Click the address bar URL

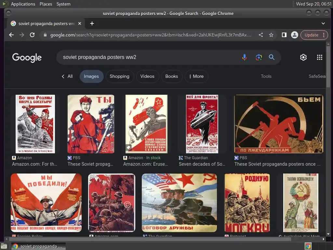151,35
